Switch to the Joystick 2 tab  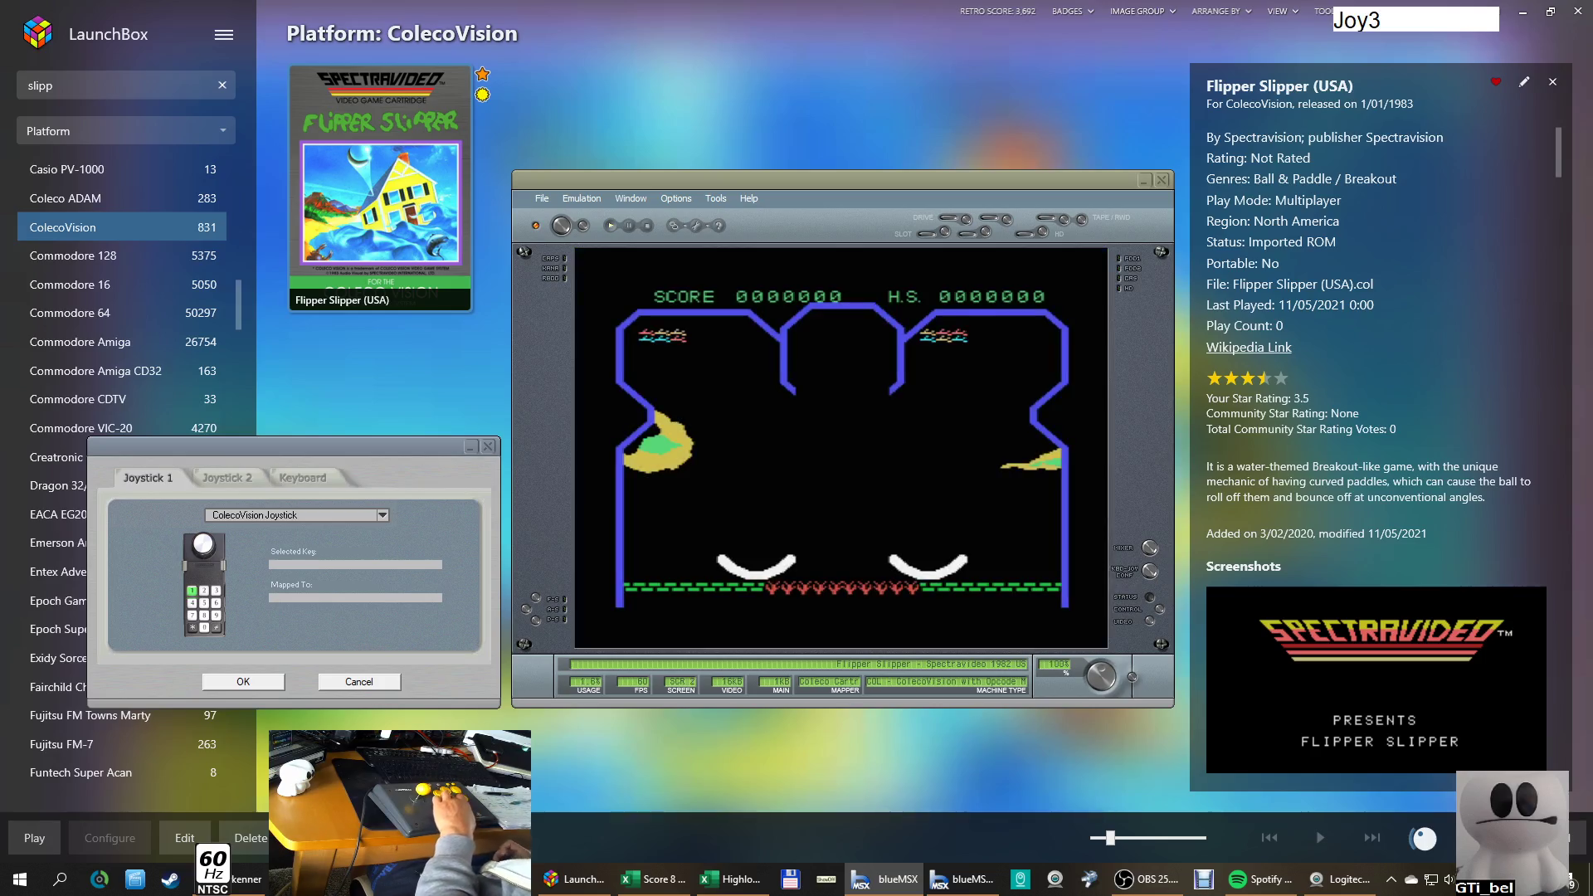click(227, 478)
